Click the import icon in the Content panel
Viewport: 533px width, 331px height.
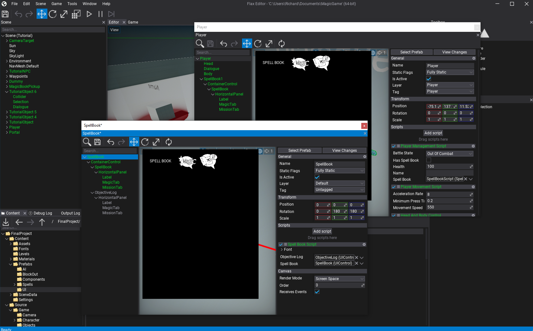[x=6, y=222]
